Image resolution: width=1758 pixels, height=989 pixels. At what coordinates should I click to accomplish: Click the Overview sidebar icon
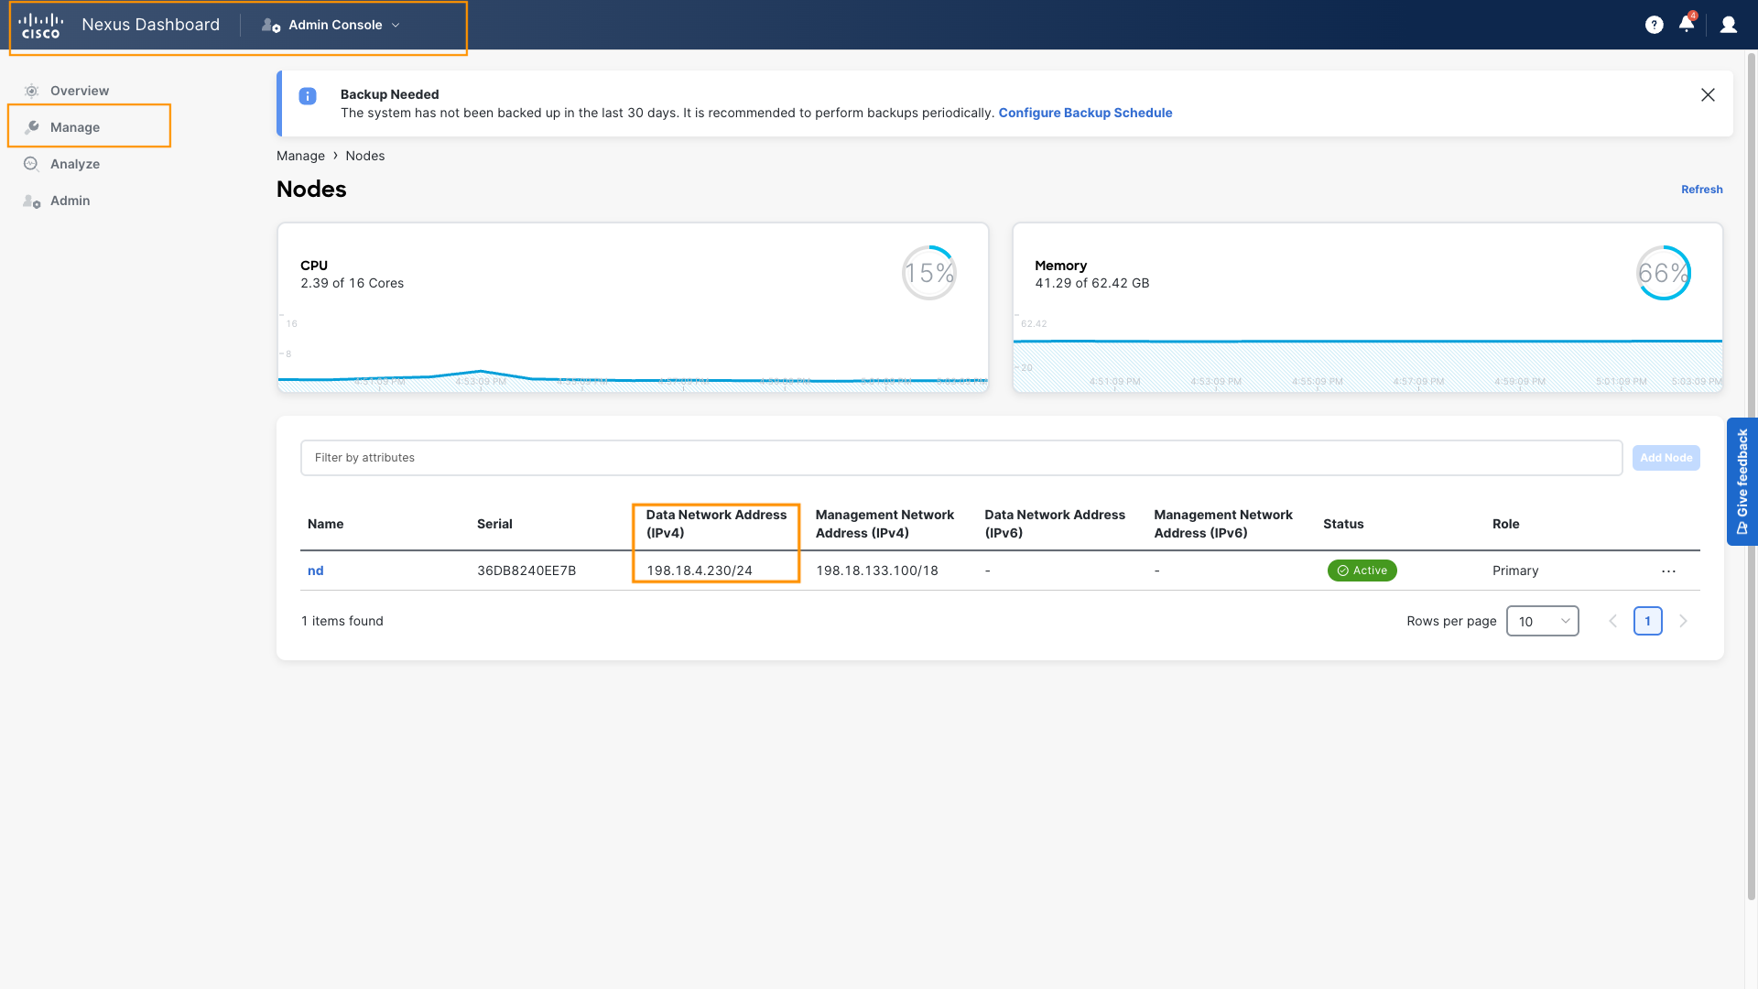(x=31, y=91)
